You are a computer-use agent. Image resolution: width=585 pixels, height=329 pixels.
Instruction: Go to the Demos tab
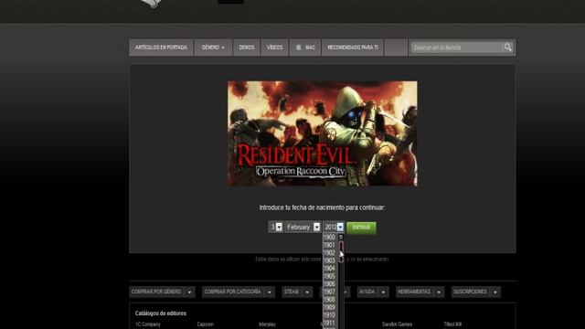(246, 48)
